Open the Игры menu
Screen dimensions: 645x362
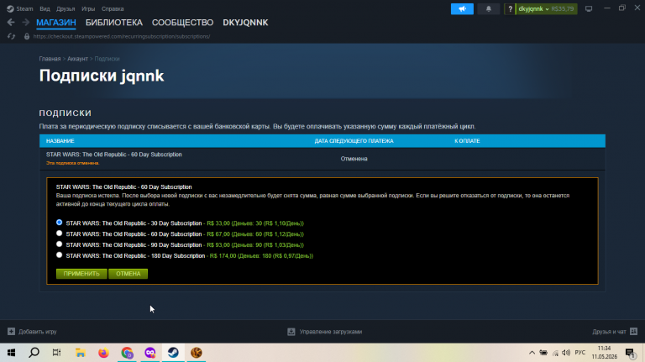coord(88,8)
